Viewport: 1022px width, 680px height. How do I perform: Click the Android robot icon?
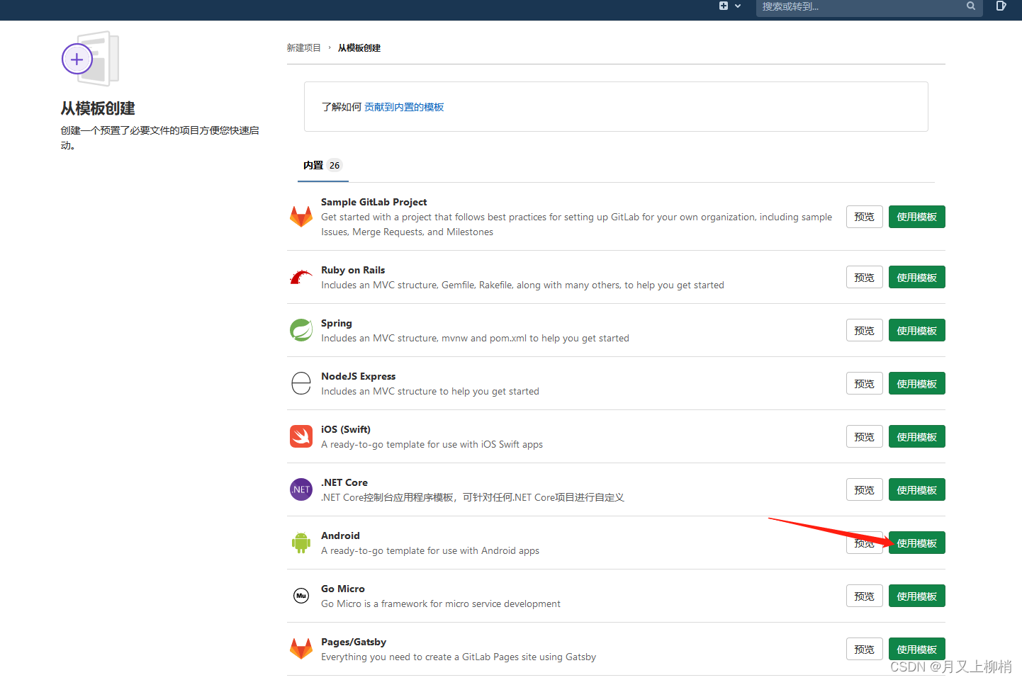(x=301, y=543)
